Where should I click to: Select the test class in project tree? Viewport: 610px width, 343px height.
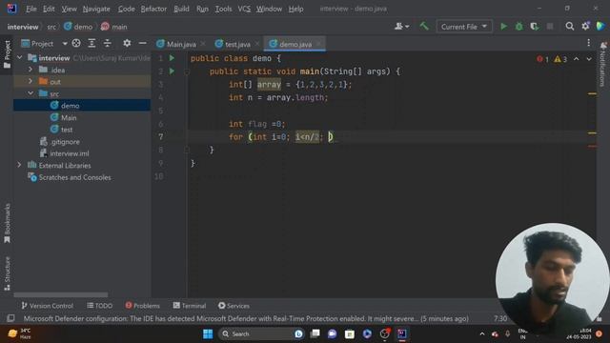coord(66,130)
